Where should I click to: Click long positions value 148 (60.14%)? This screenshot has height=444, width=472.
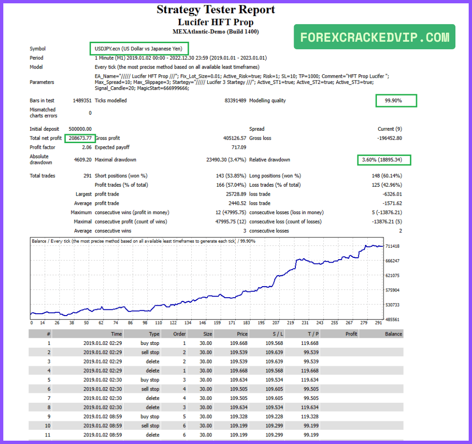[x=387, y=176]
